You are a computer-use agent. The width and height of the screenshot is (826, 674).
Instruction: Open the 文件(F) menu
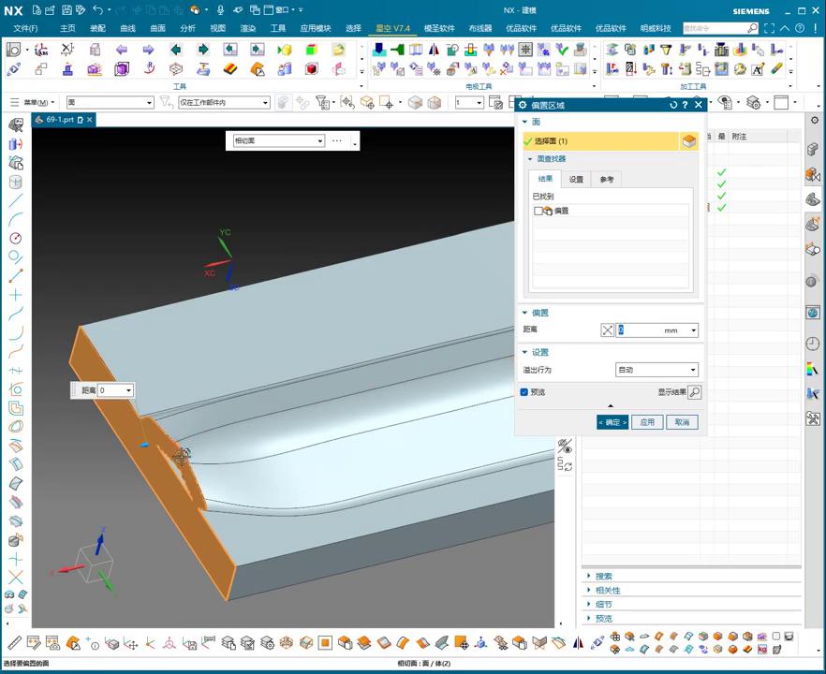[x=25, y=28]
